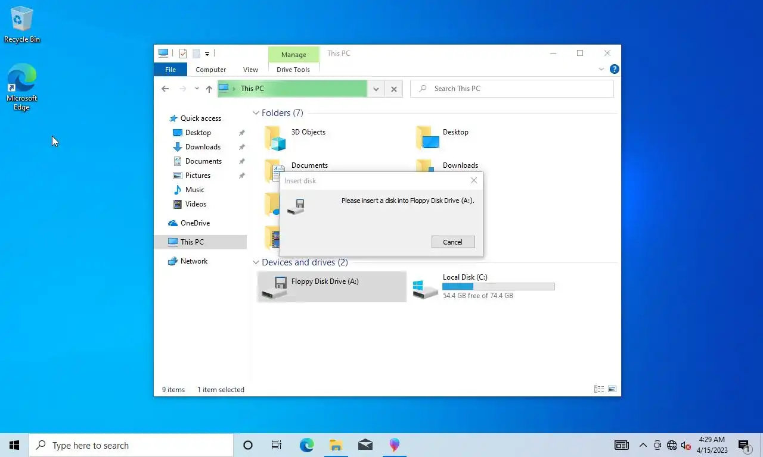This screenshot has height=457, width=763.
Task: Unpin Desktop from Quick access
Action: tap(241, 133)
